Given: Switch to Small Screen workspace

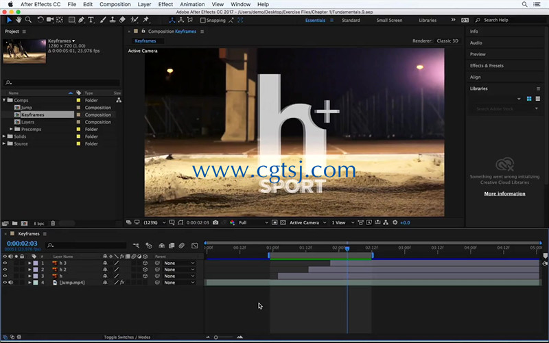Looking at the screenshot, I should pos(389,21).
